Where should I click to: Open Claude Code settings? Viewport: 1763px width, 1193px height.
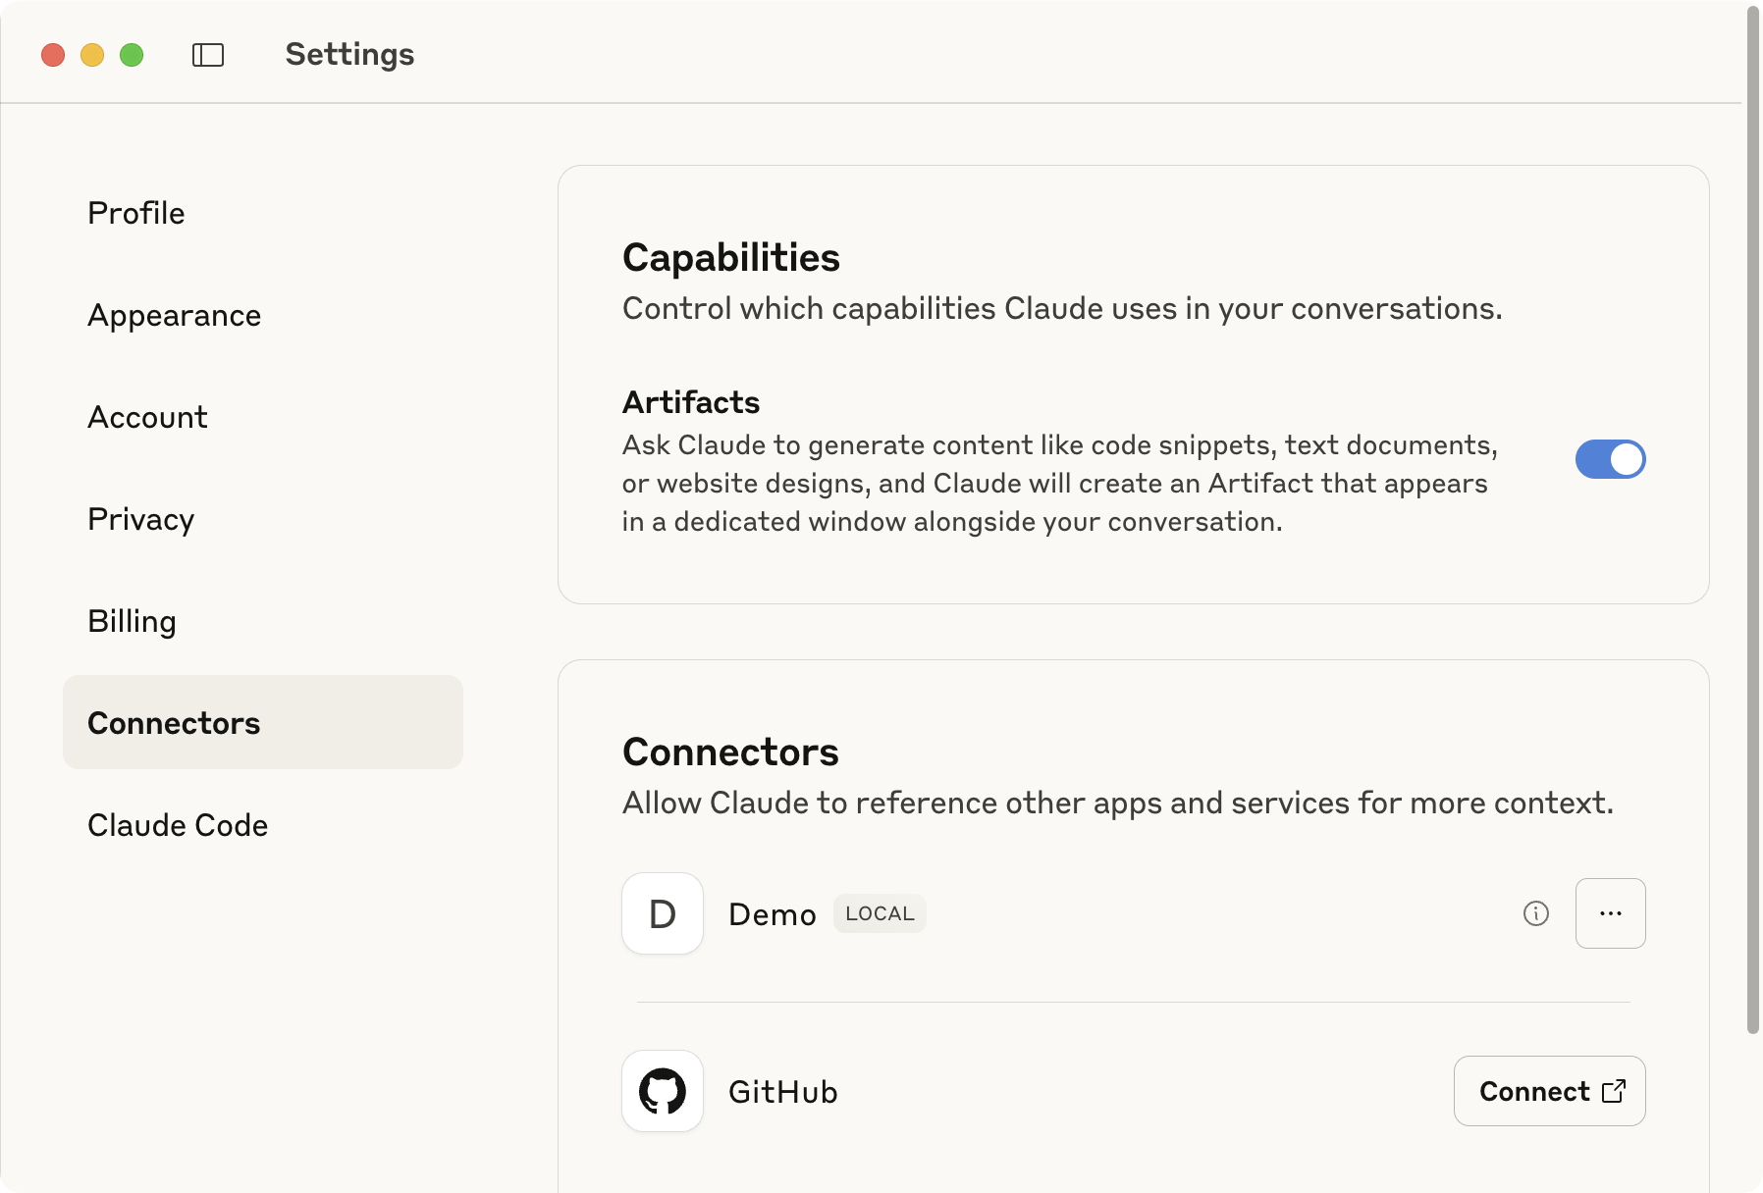click(178, 825)
